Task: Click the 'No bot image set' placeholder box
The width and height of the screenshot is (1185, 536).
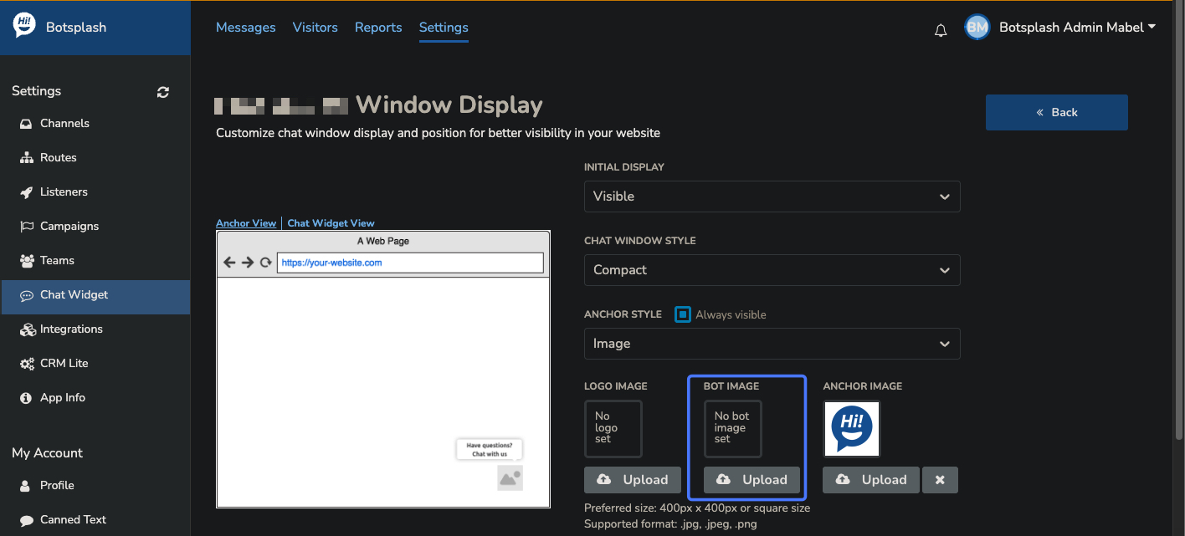Action: [733, 429]
